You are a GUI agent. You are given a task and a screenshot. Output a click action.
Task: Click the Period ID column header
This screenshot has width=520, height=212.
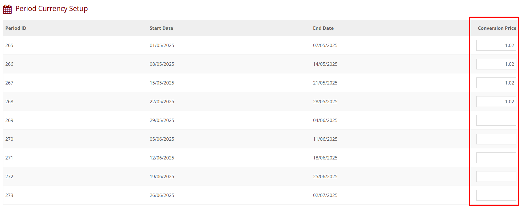(x=16, y=28)
